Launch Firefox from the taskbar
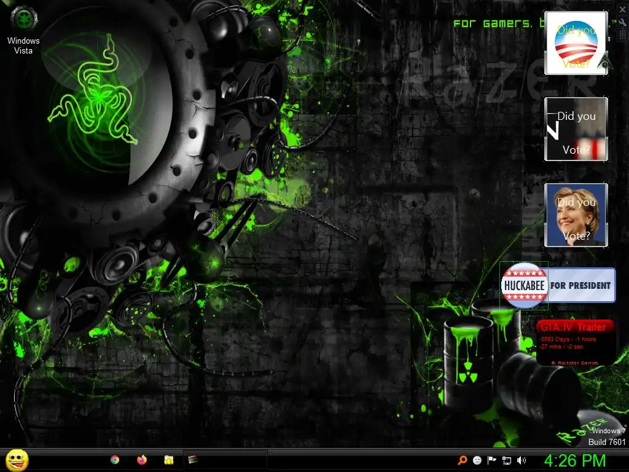The width and height of the screenshot is (629, 472). [x=142, y=460]
